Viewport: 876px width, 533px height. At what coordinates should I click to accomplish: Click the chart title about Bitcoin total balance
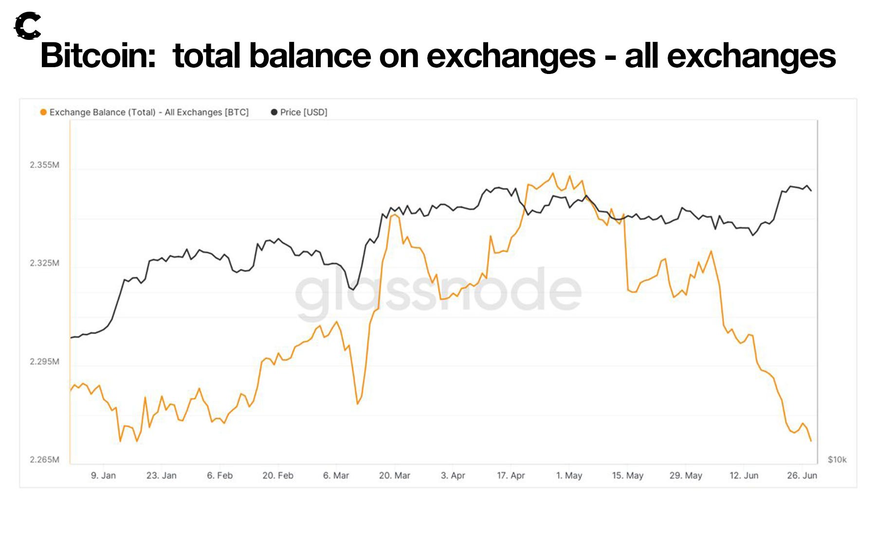438,56
